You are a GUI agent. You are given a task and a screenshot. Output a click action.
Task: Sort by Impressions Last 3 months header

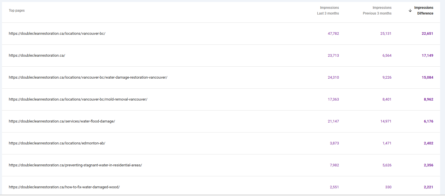pyautogui.click(x=328, y=11)
